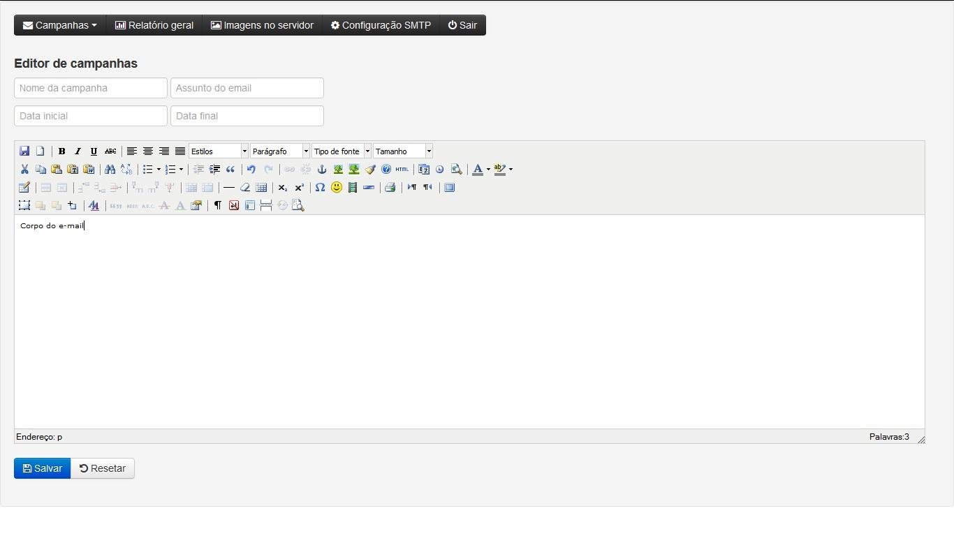Viewport: 954px width, 536px height.
Task: Insert a horizontal rule in the editor
Action: click(x=229, y=187)
